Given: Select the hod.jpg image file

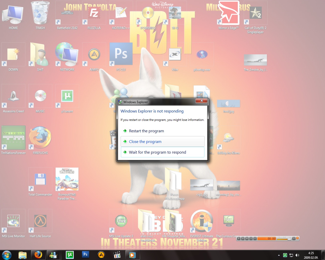Looking at the screenshot, I should (x=229, y=106).
